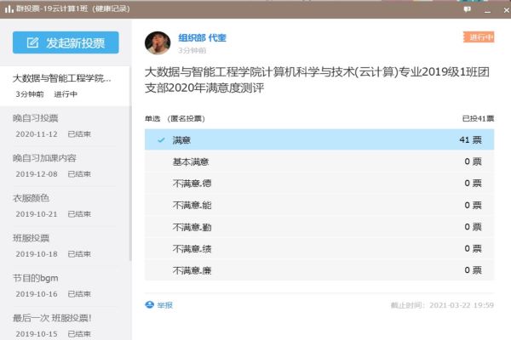Pick the 不满意.勤 vote option
Screen dimensions: 511x340
click(319, 227)
